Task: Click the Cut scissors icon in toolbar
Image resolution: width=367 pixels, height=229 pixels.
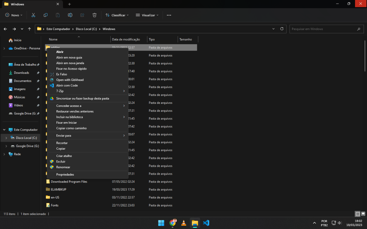Action: pyautogui.click(x=33, y=15)
